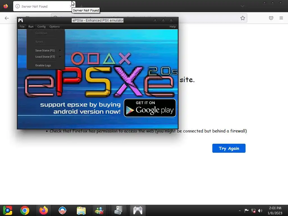288x216 pixels.
Task: Launch Google Chrome from the taskbar
Action: click(x=25, y=210)
